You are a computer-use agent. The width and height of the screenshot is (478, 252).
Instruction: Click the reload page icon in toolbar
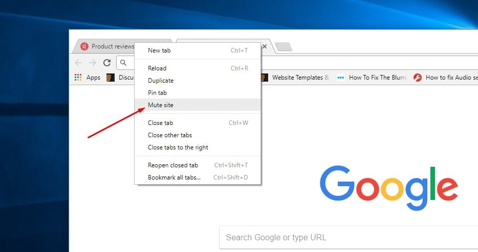coord(106,63)
